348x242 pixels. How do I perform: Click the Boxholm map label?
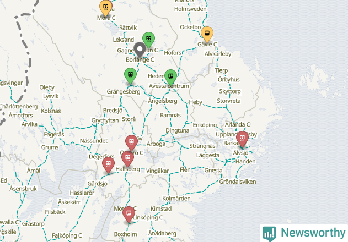point(125,234)
